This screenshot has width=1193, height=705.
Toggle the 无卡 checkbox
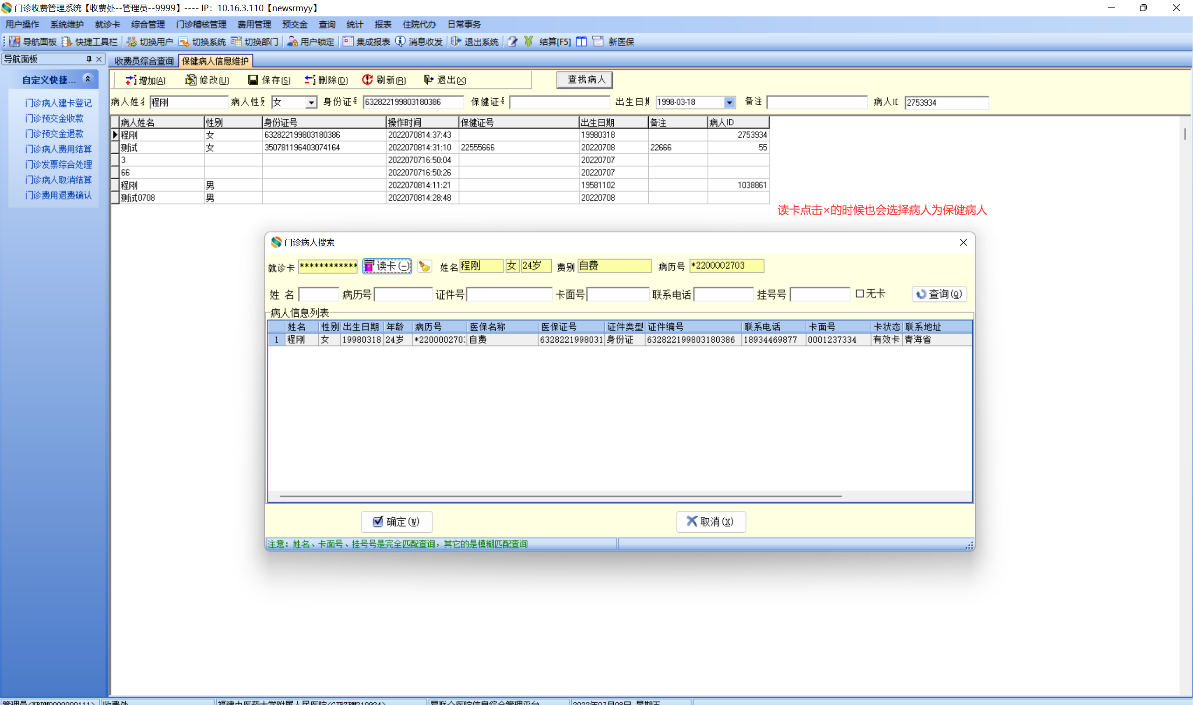coord(859,293)
